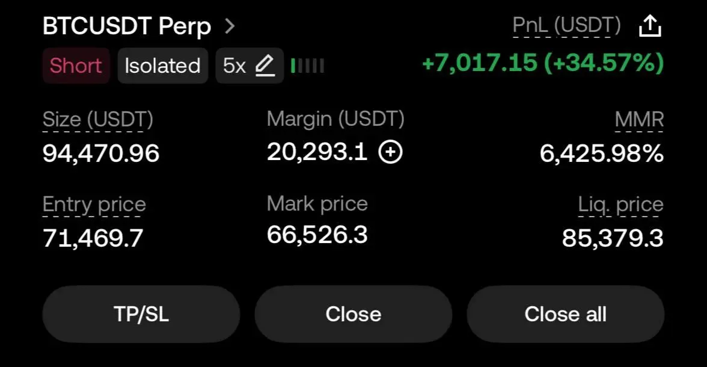Screen dimensions: 707x367
Task: Open BTCUSDT Perp chevron arrow
Action: click(230, 26)
